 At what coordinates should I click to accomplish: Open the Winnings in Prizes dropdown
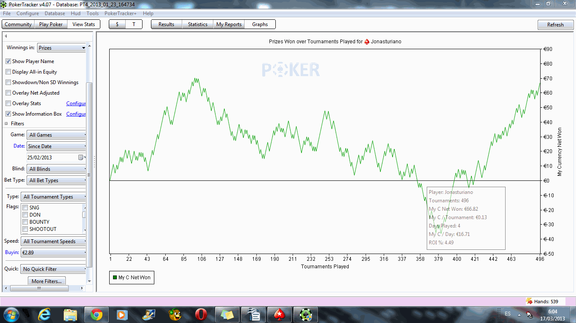(x=62, y=48)
